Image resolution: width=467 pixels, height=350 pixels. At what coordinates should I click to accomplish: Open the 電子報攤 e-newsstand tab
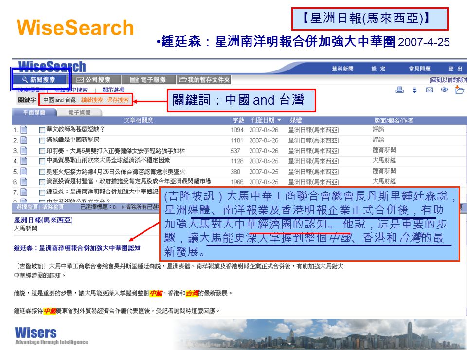148,80
